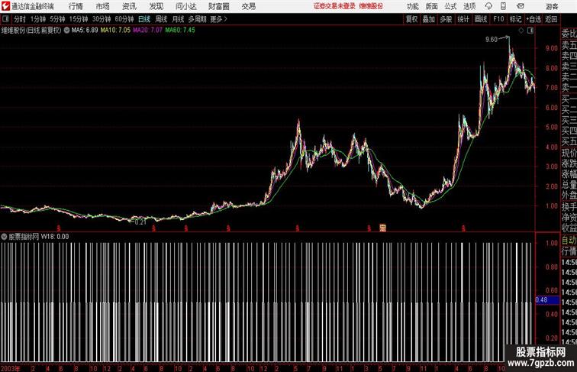Click the S marker left of 定
Image resolution: width=577 pixels, height=372 pixels.
pos(369,228)
